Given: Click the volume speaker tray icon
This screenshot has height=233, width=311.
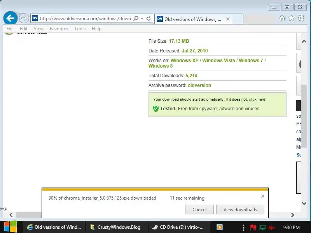Looking at the screenshot, I should [x=271, y=228].
